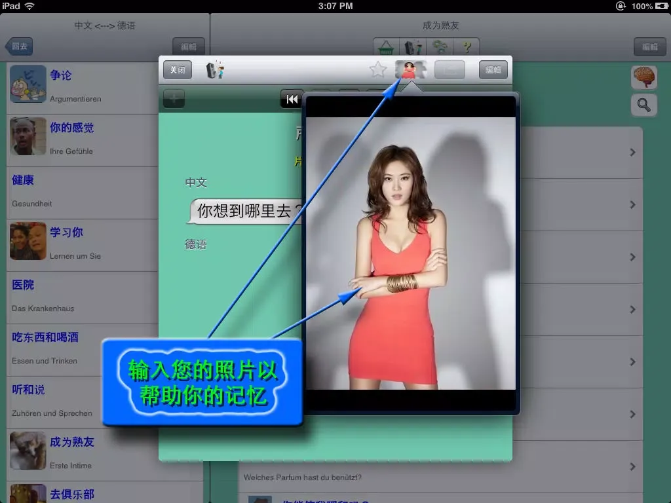671x503 pixels.
Task: Open the second phrase row chevron
Action: tap(632, 205)
